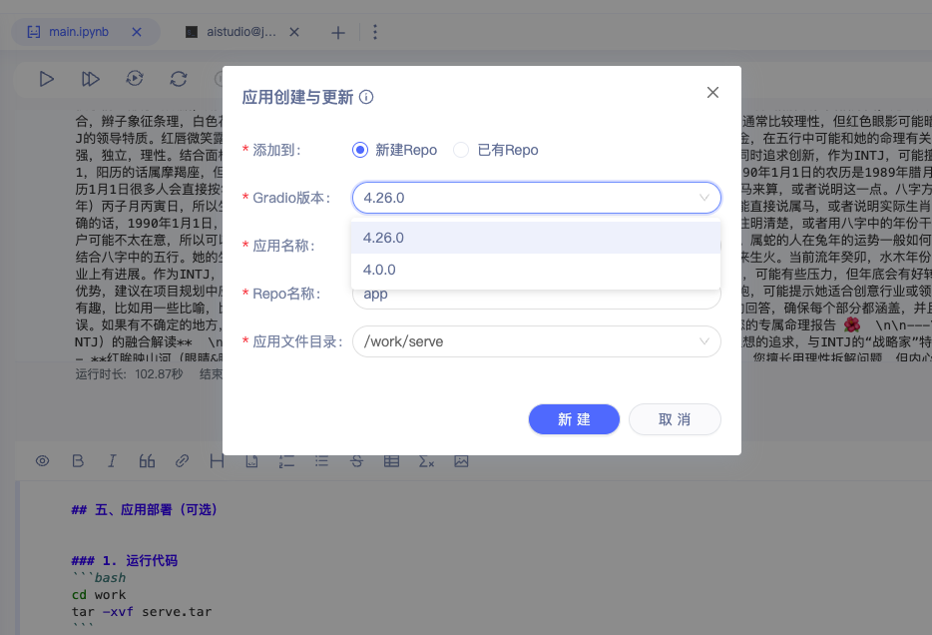This screenshot has width=932, height=635.
Task: Select the 已有Repo radio button
Action: click(x=461, y=150)
